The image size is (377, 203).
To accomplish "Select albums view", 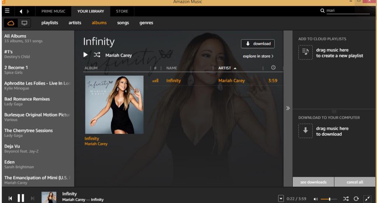I will tap(99, 23).
